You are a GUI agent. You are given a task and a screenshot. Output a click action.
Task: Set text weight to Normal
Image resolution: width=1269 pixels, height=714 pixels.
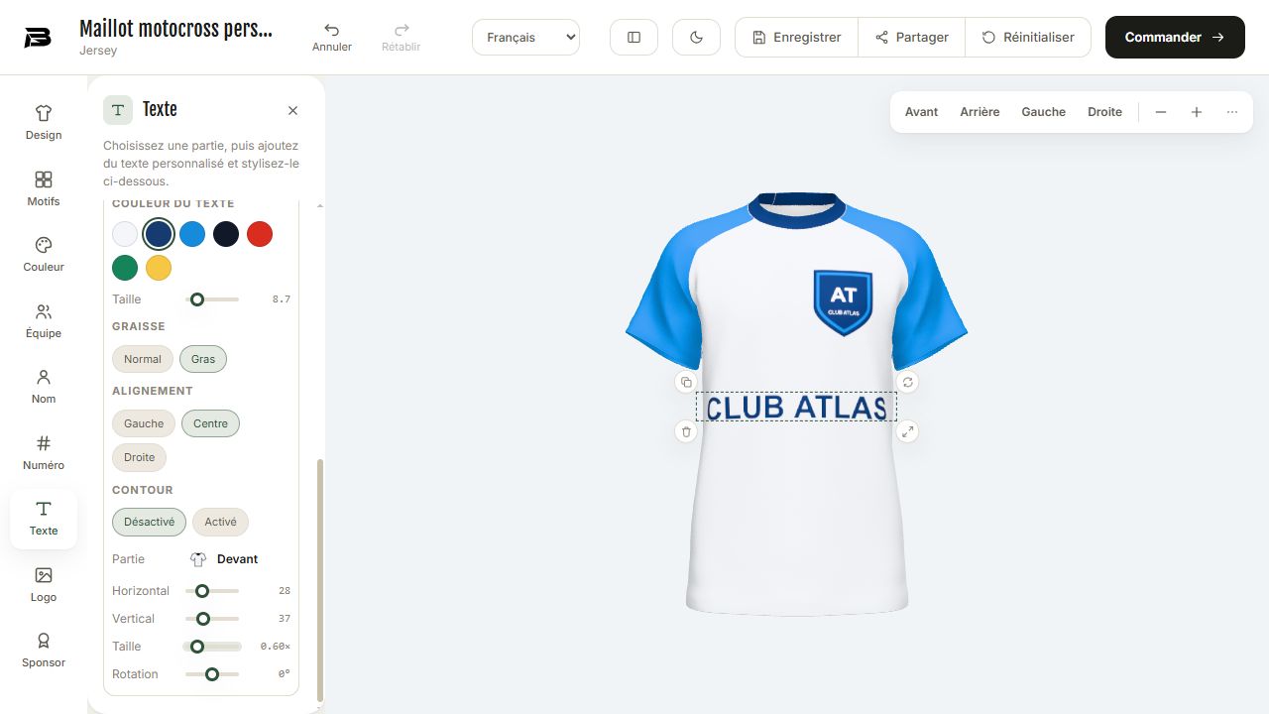click(x=143, y=359)
